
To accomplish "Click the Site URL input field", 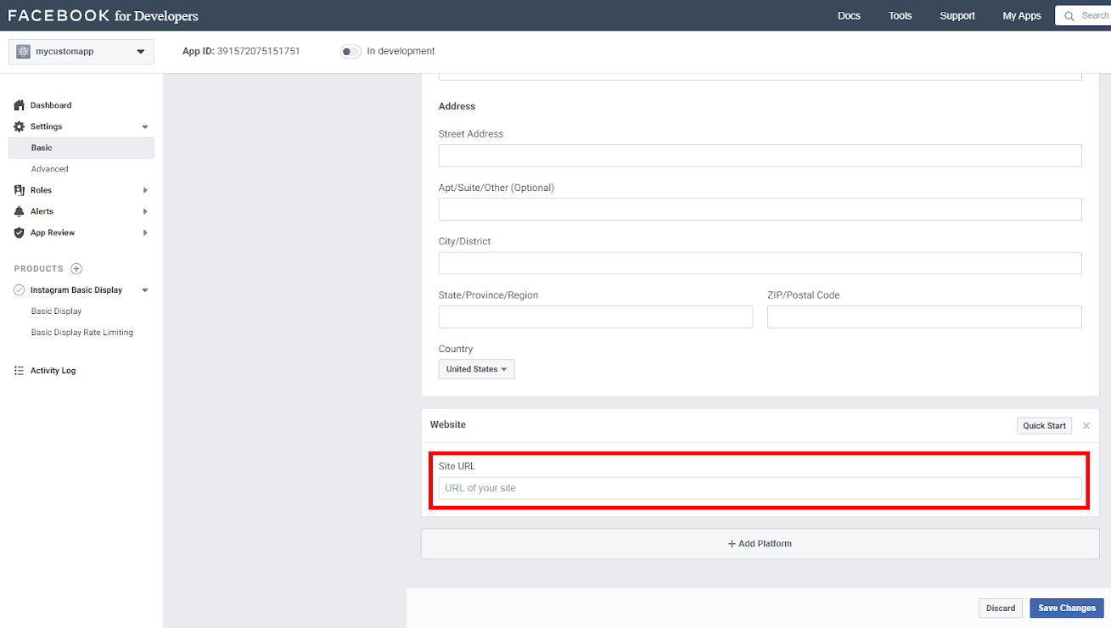I will tap(760, 488).
